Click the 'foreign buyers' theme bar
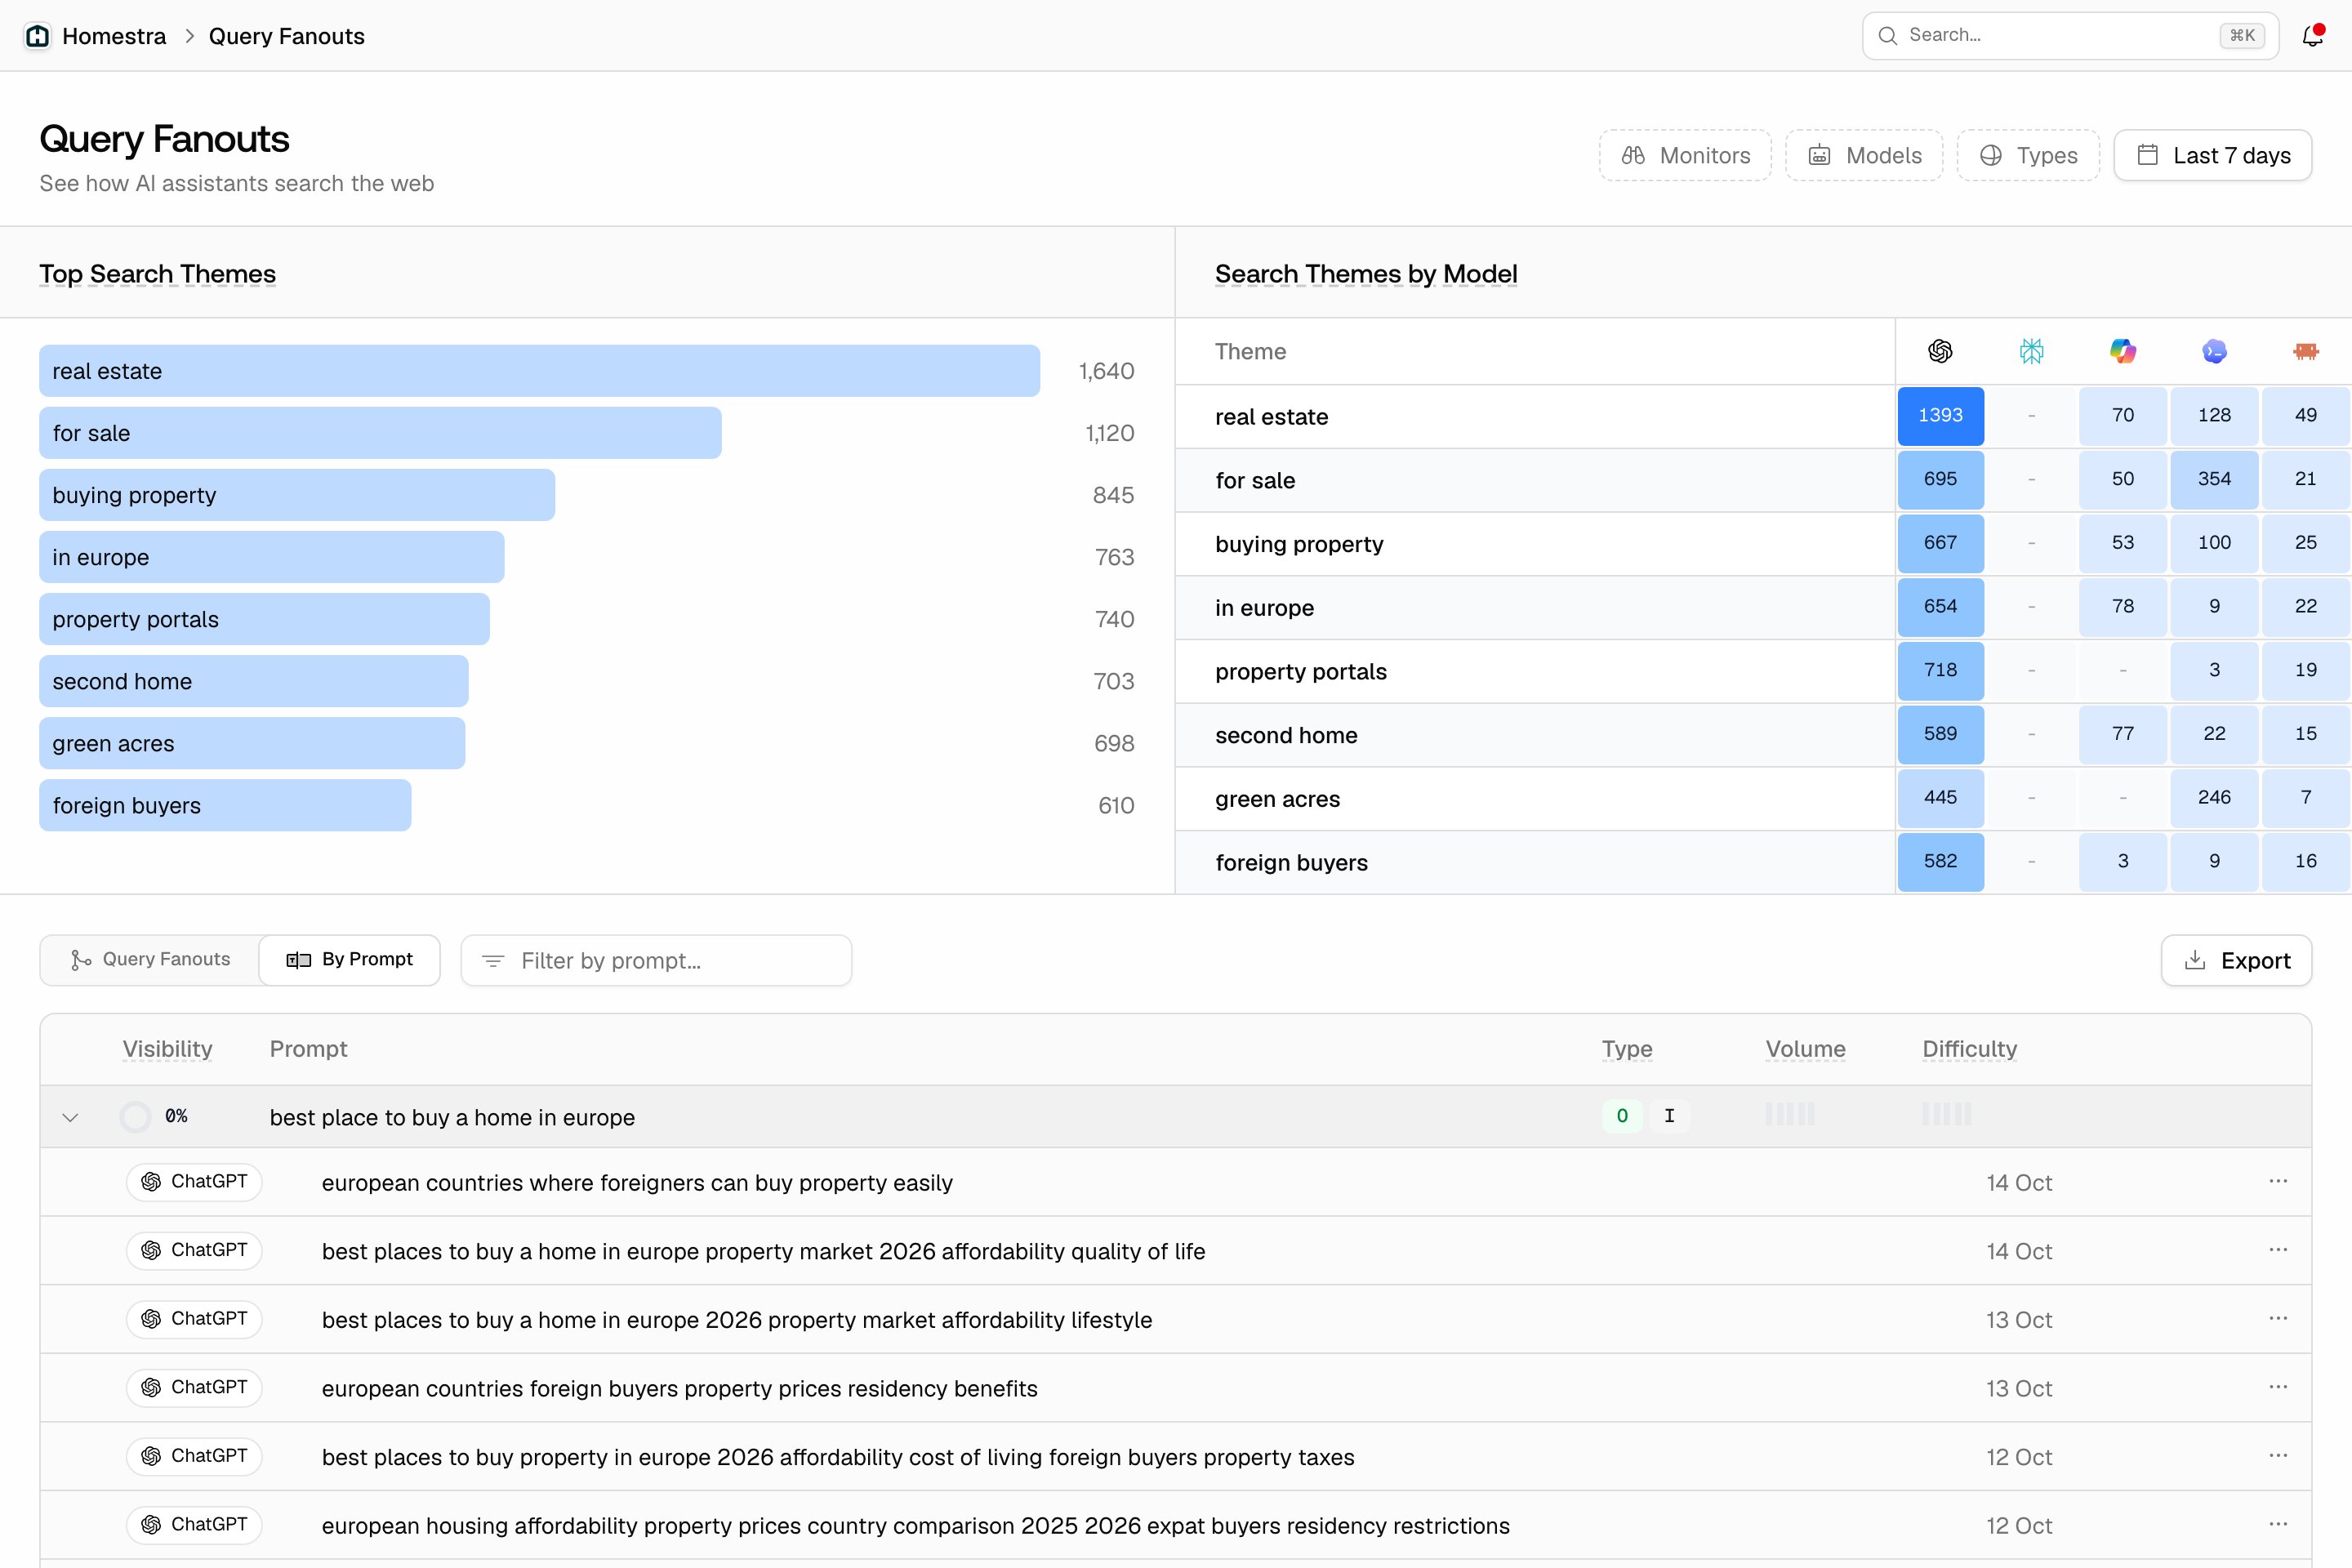The image size is (2352, 1568). click(x=225, y=805)
